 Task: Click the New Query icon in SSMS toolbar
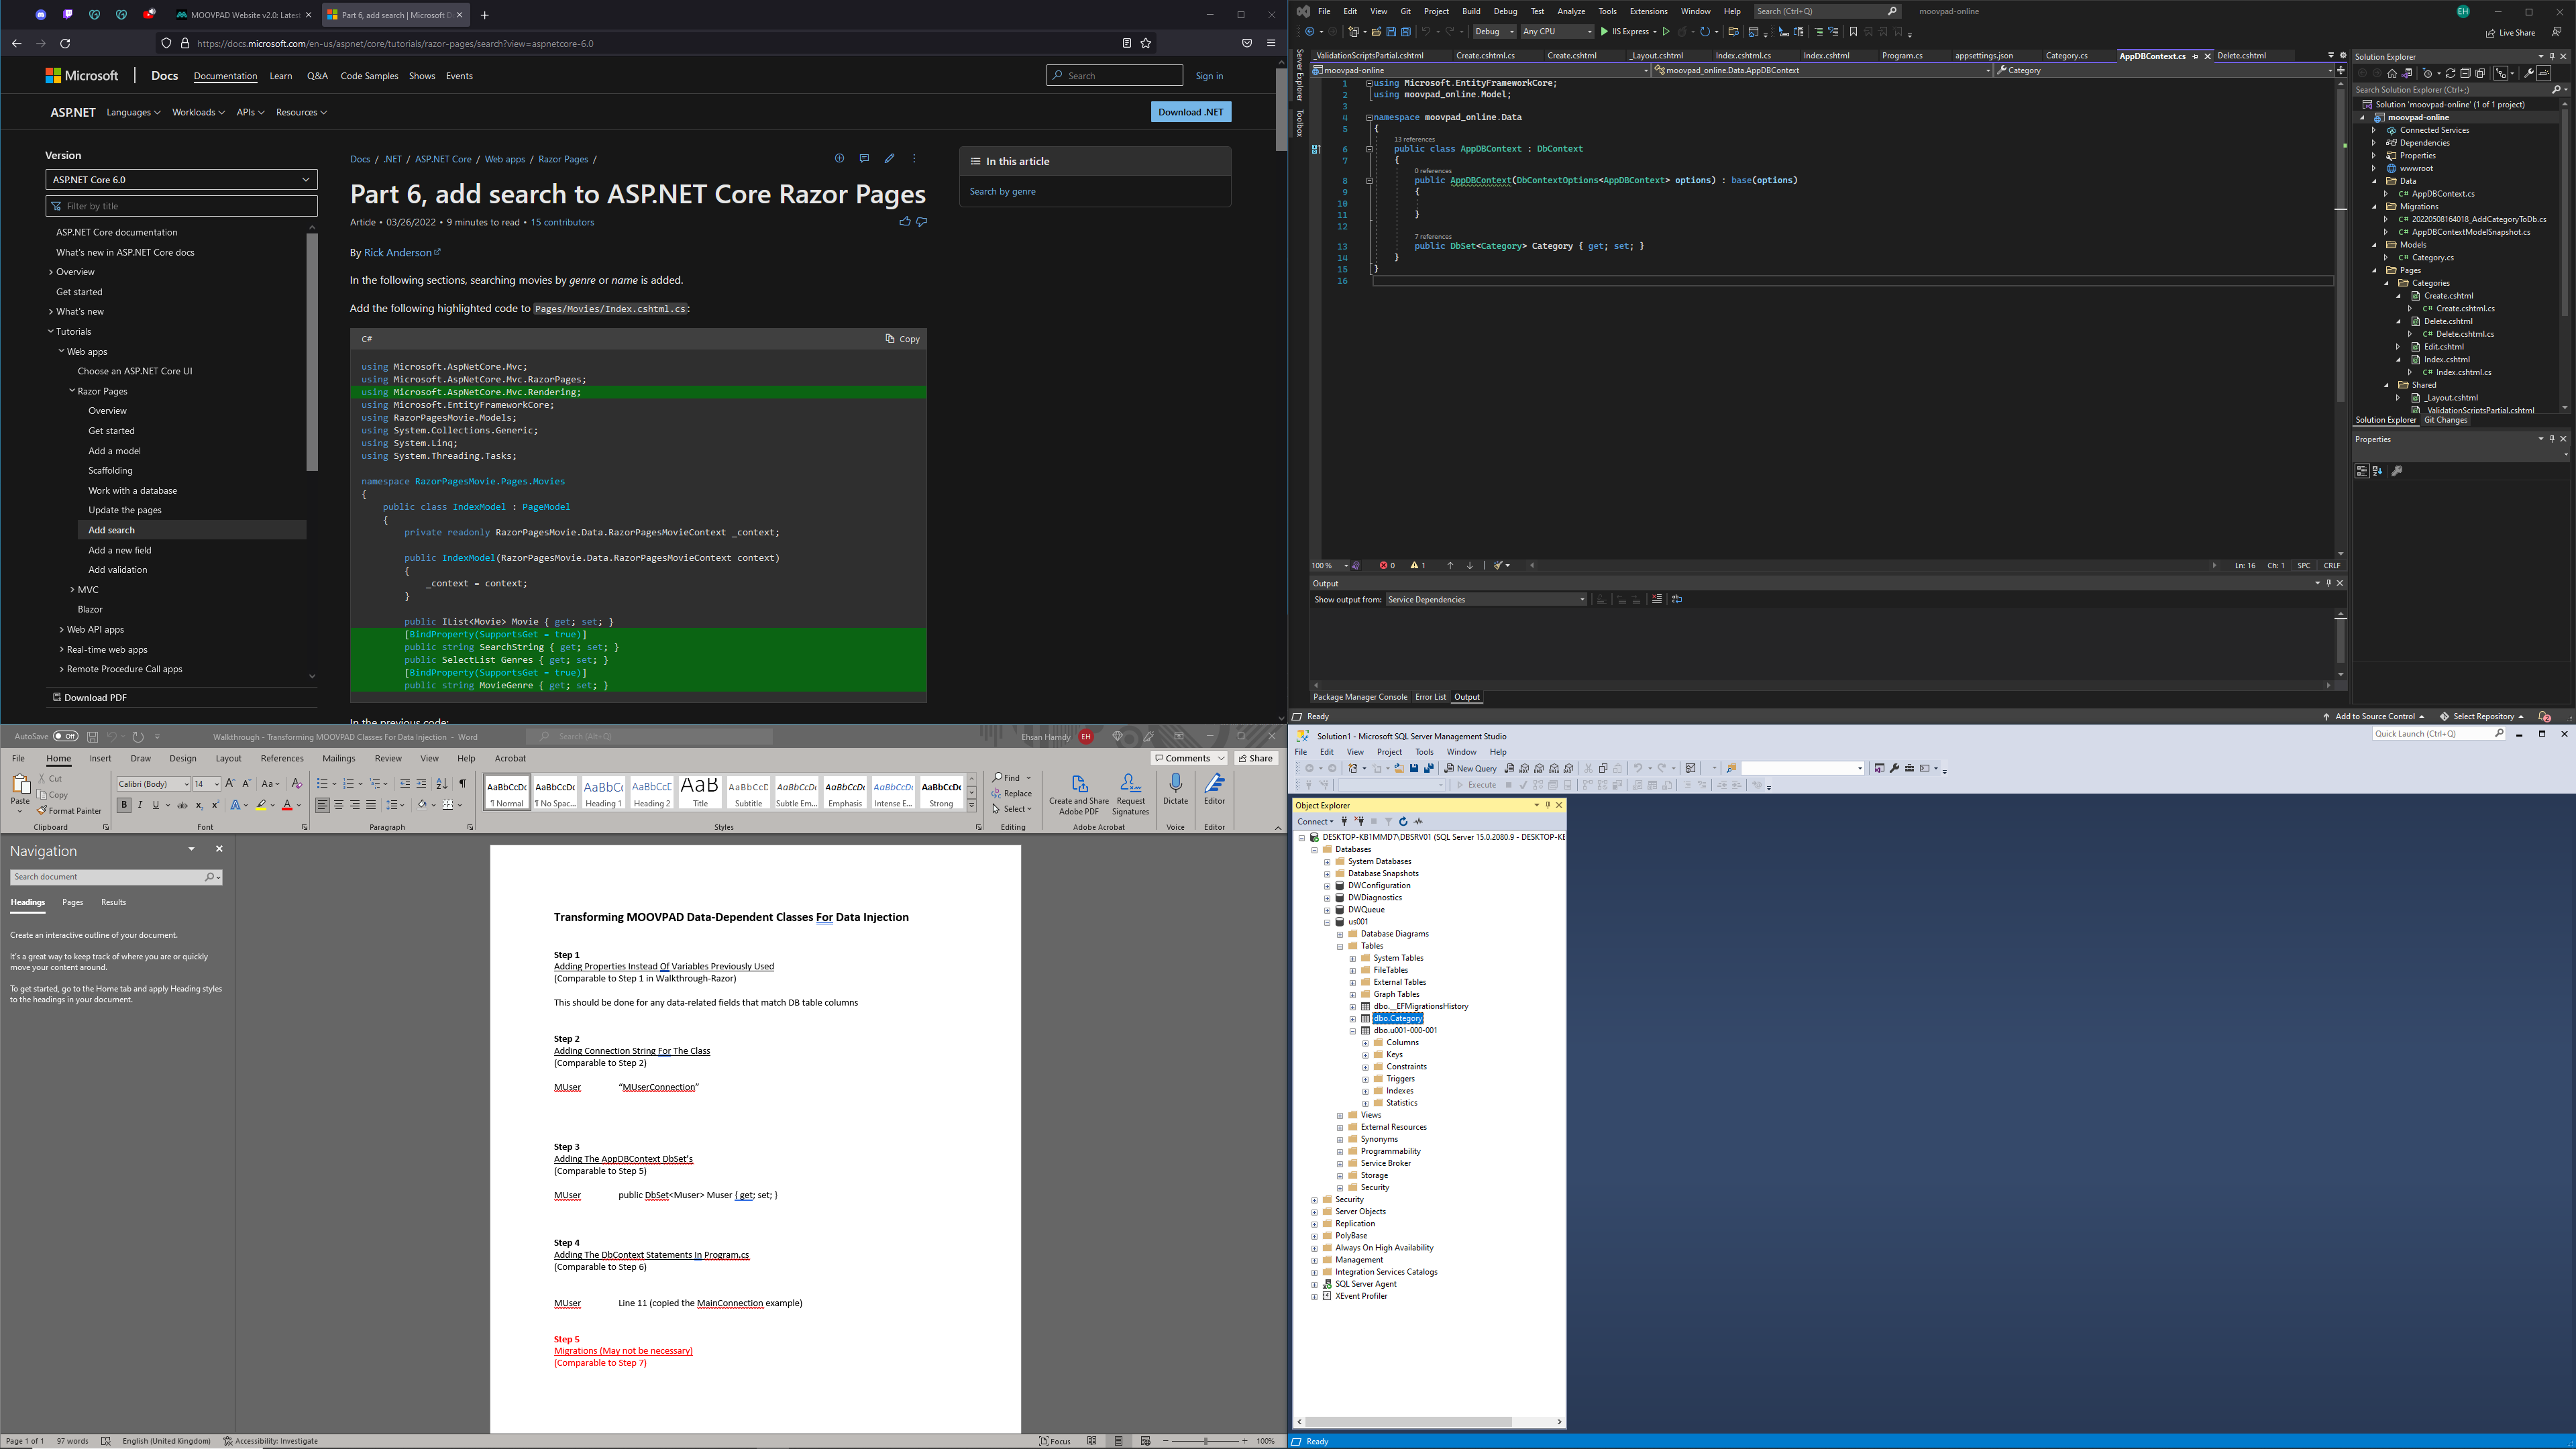1470,768
